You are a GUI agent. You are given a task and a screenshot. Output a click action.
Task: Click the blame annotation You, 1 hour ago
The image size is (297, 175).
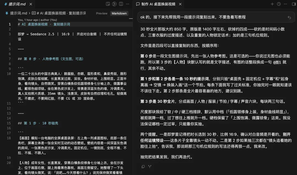click(37, 20)
